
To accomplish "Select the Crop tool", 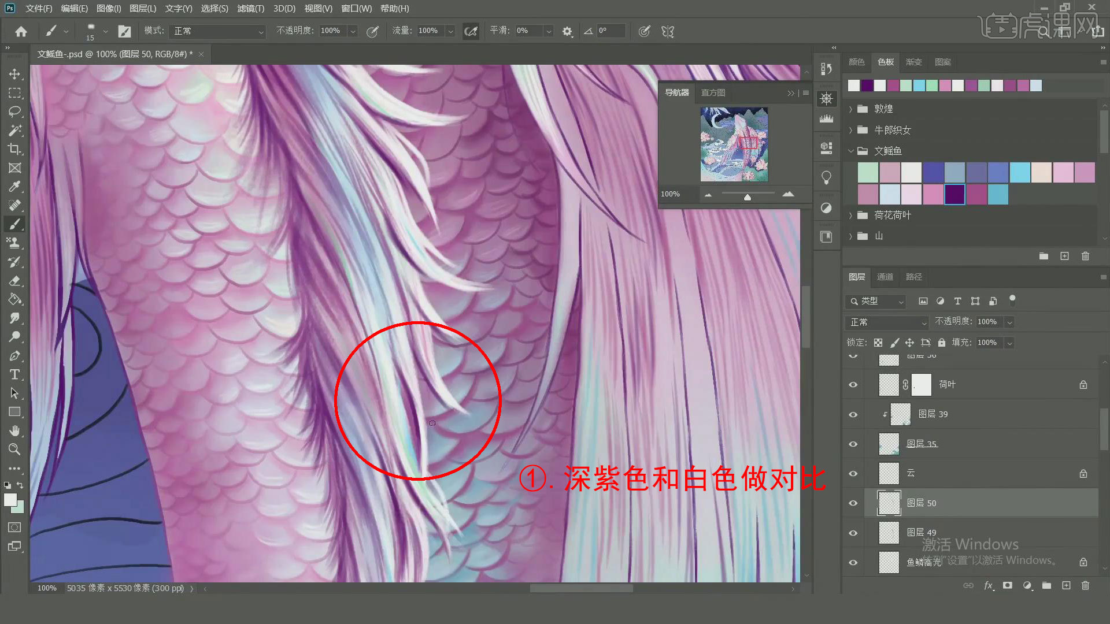I will [14, 149].
